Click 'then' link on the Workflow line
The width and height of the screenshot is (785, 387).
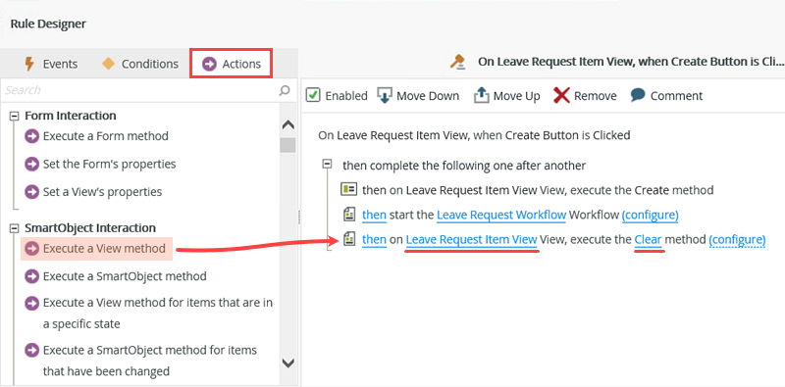pyautogui.click(x=374, y=215)
